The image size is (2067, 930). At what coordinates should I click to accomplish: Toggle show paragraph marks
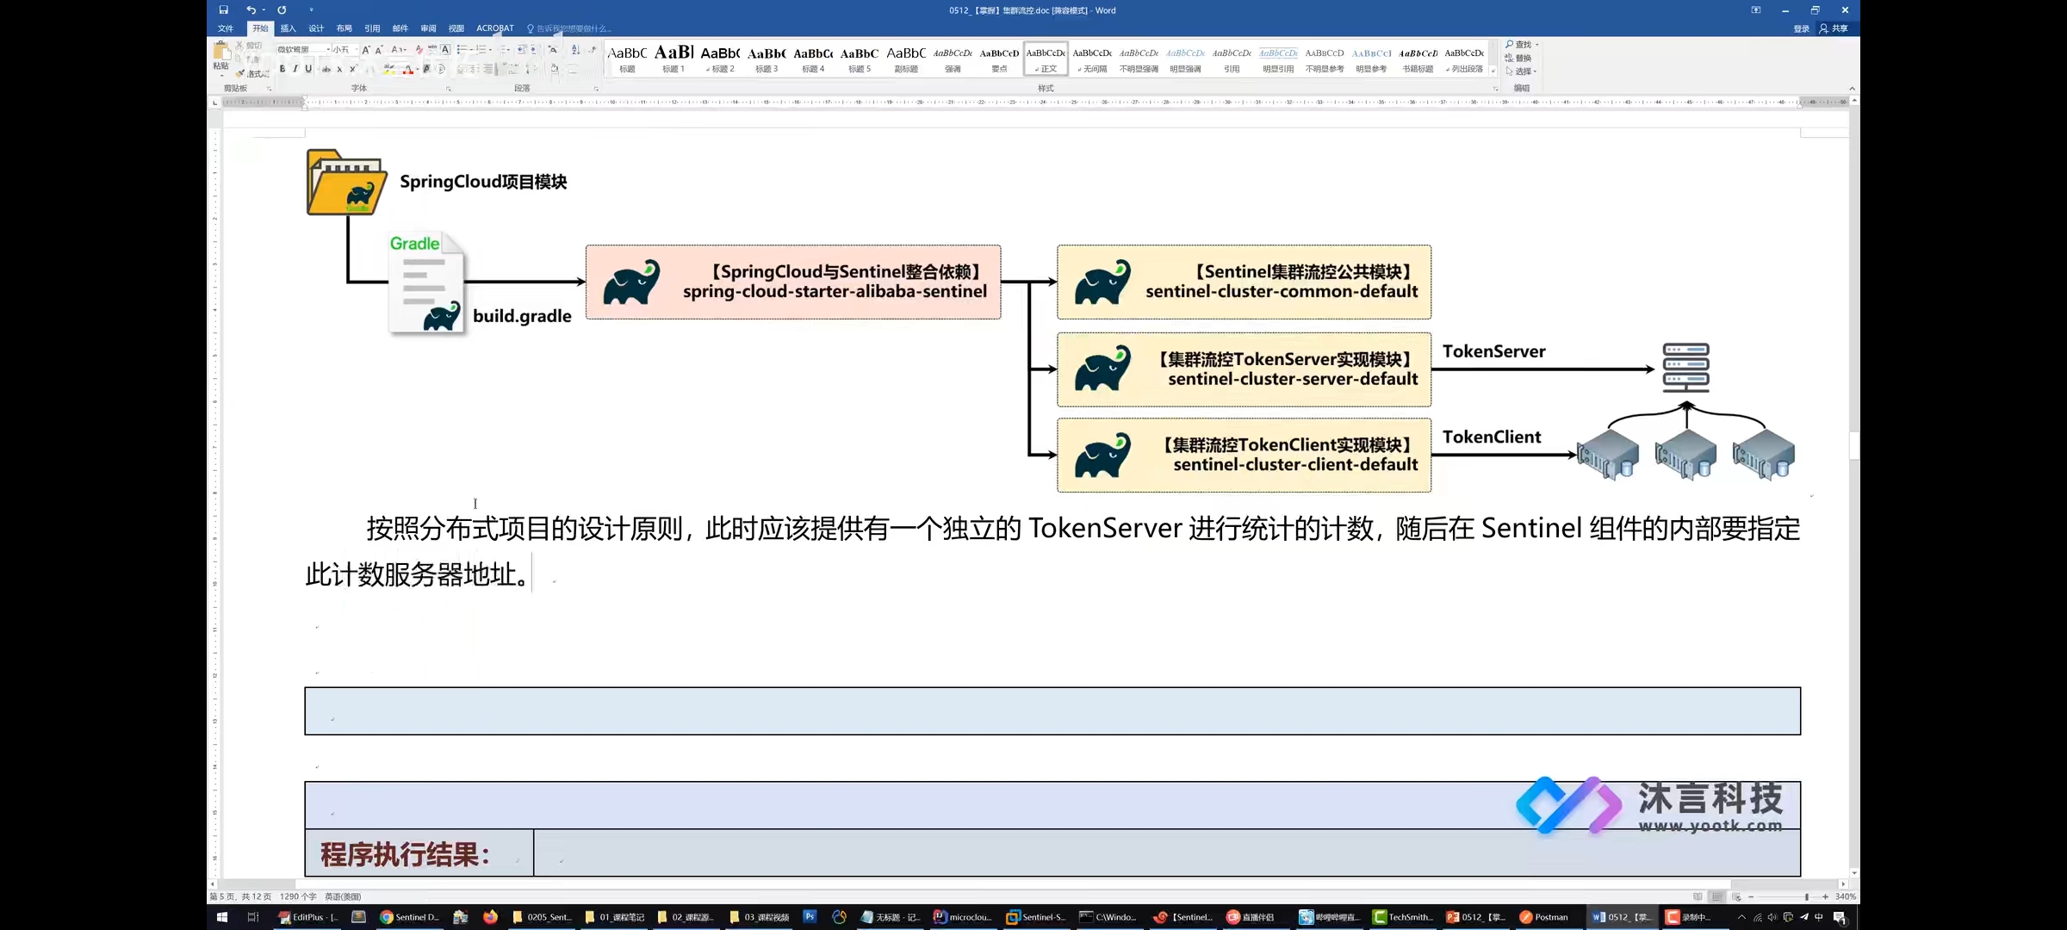[593, 50]
